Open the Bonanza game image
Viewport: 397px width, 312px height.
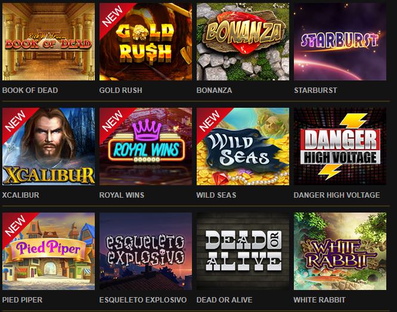pos(243,42)
